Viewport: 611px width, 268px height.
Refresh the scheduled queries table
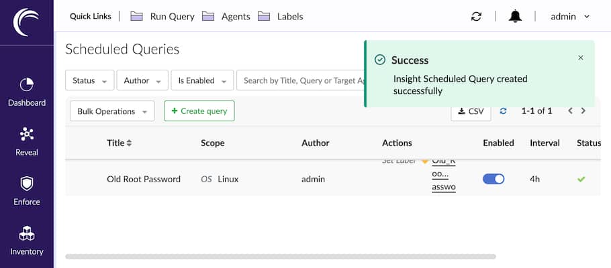coord(503,111)
